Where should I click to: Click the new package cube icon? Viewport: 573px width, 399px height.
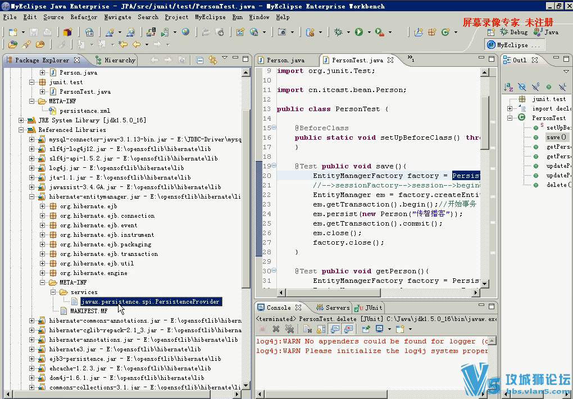(x=67, y=32)
